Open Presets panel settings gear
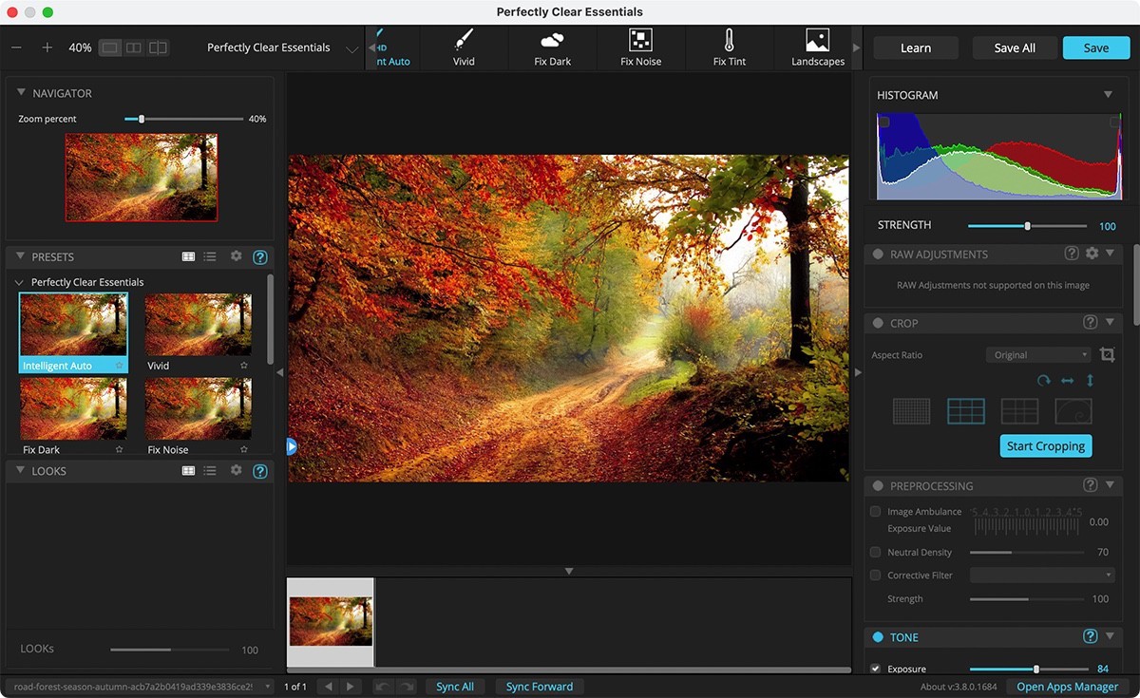The image size is (1140, 698). [237, 256]
